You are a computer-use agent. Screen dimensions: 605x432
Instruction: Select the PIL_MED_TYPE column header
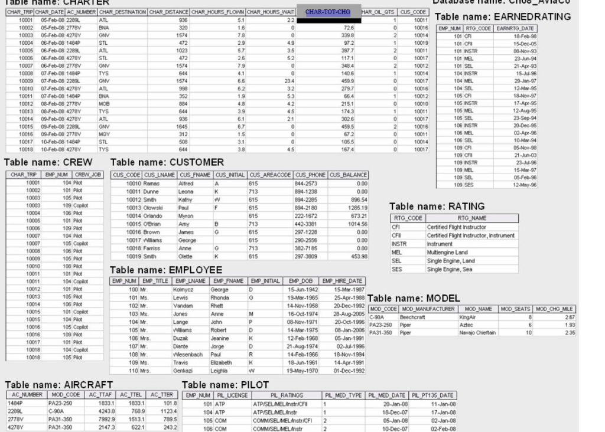point(343,395)
